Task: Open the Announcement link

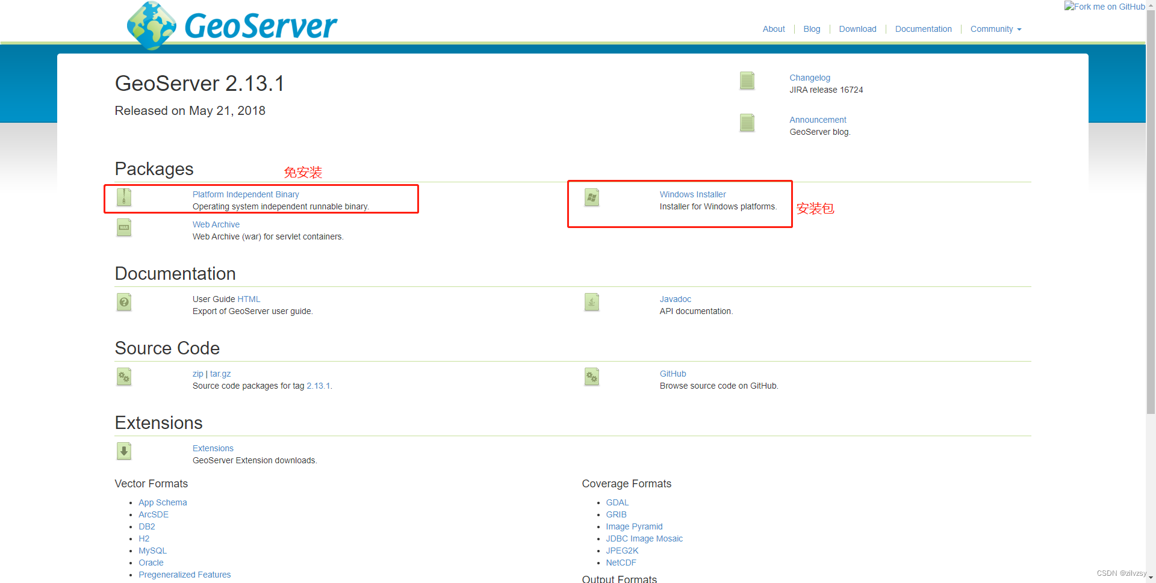Action: coord(818,120)
